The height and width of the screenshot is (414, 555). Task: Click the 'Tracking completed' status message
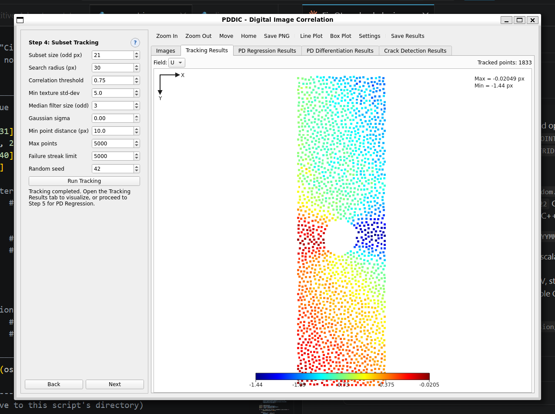[80, 197]
